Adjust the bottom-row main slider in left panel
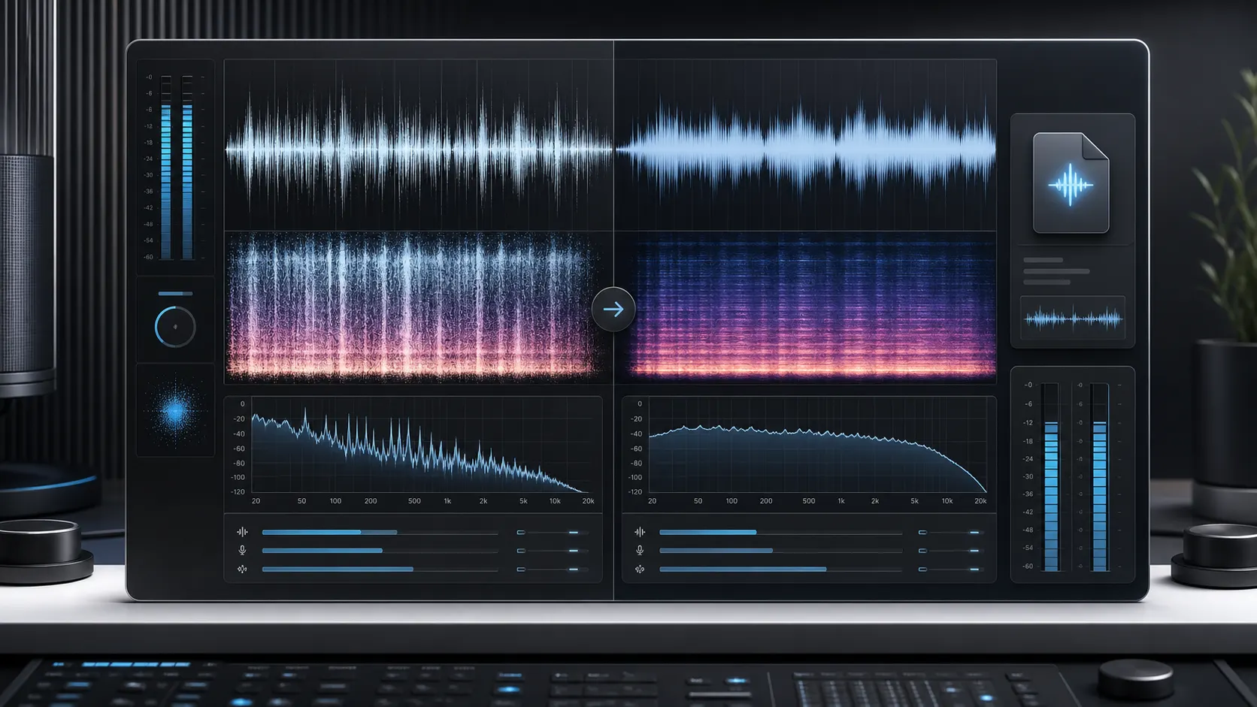Image resolution: width=1257 pixels, height=707 pixels. point(380,570)
